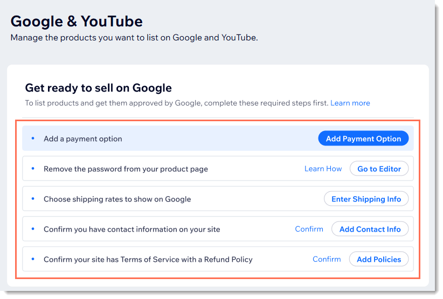Select 'Remove the password from your product page' text
This screenshot has height=299, width=443.
pos(126,169)
